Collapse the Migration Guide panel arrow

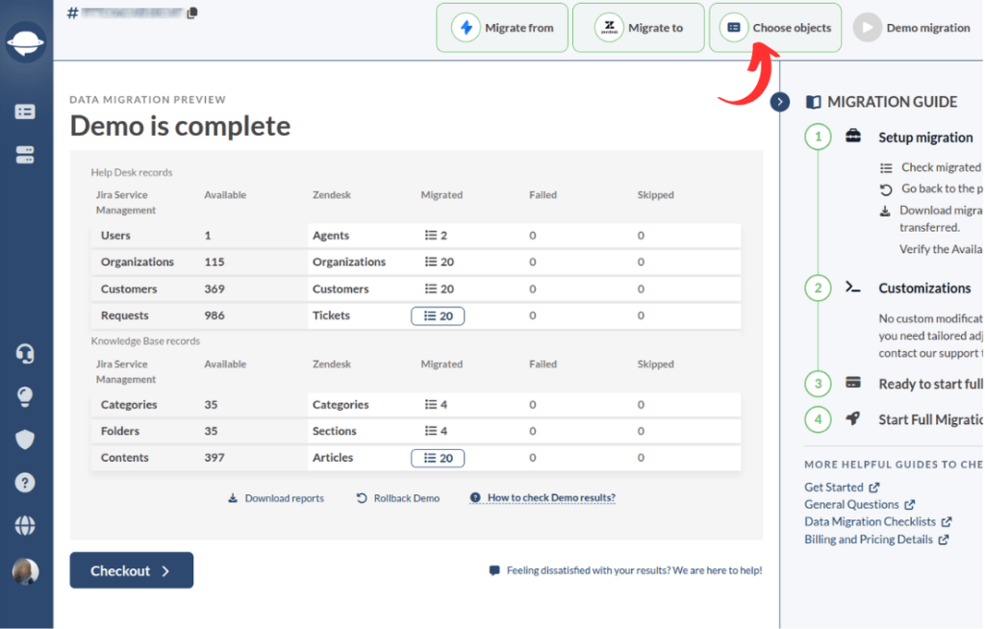pos(779,102)
